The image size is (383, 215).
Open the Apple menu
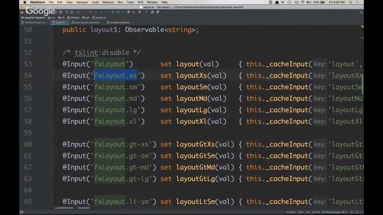pyautogui.click(x=25, y=2)
